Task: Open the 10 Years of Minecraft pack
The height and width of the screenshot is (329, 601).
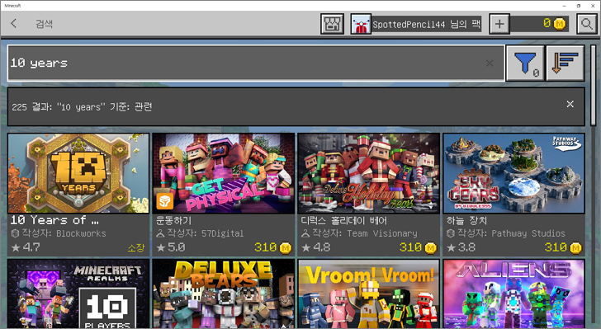Action: [x=78, y=195]
